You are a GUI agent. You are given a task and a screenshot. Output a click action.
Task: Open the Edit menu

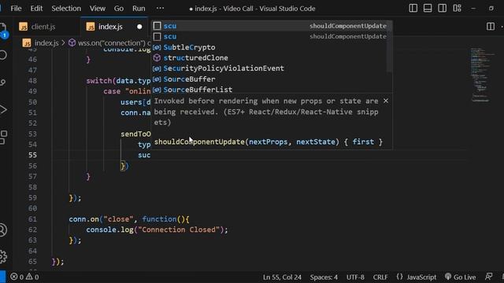pos(36,9)
